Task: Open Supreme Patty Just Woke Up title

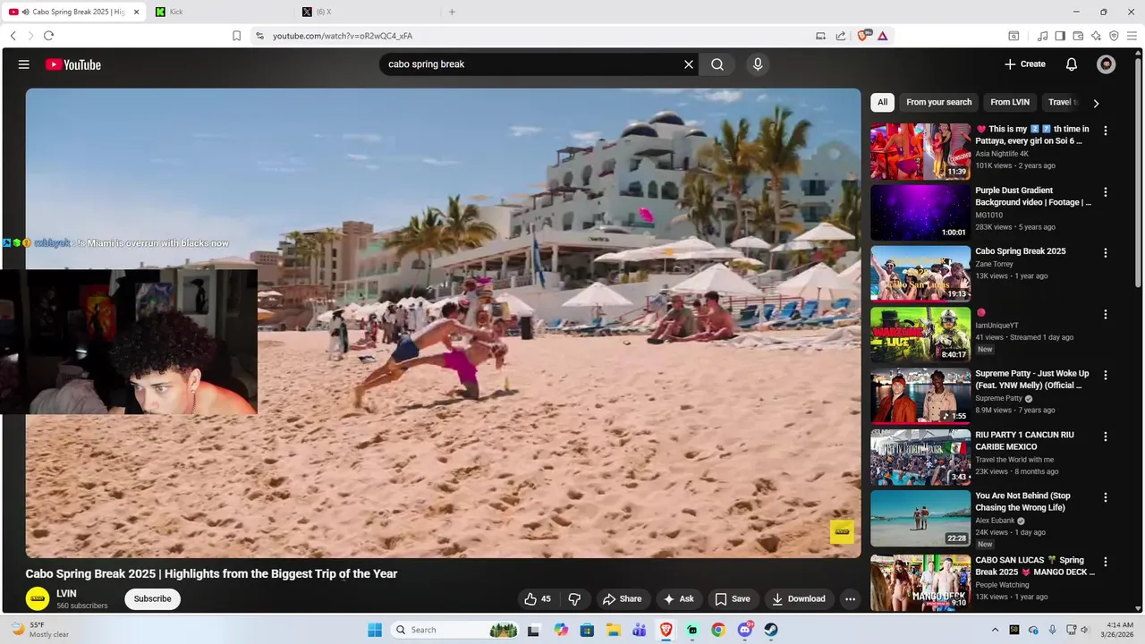Action: (1032, 379)
